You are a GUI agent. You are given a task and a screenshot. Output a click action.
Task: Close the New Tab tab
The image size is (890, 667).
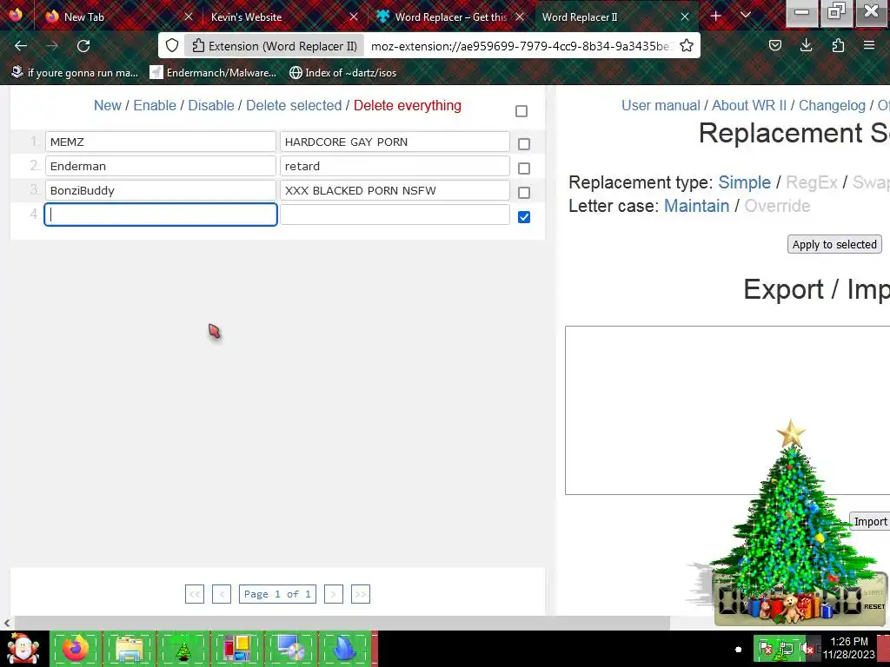[189, 17]
